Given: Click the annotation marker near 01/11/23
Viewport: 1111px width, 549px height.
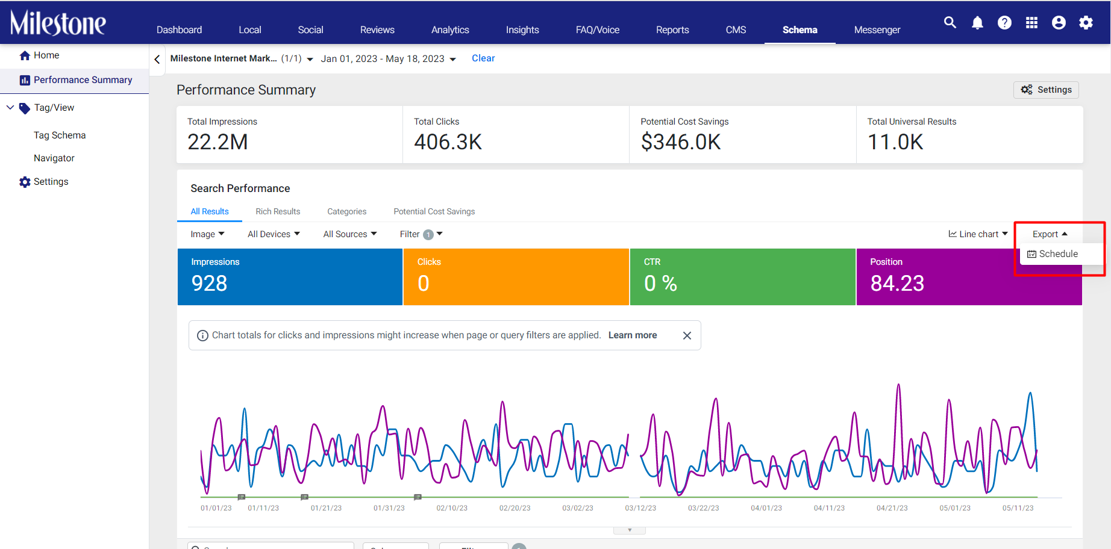Looking at the screenshot, I should (x=242, y=497).
